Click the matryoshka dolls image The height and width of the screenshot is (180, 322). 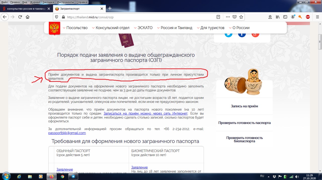(x=243, y=82)
